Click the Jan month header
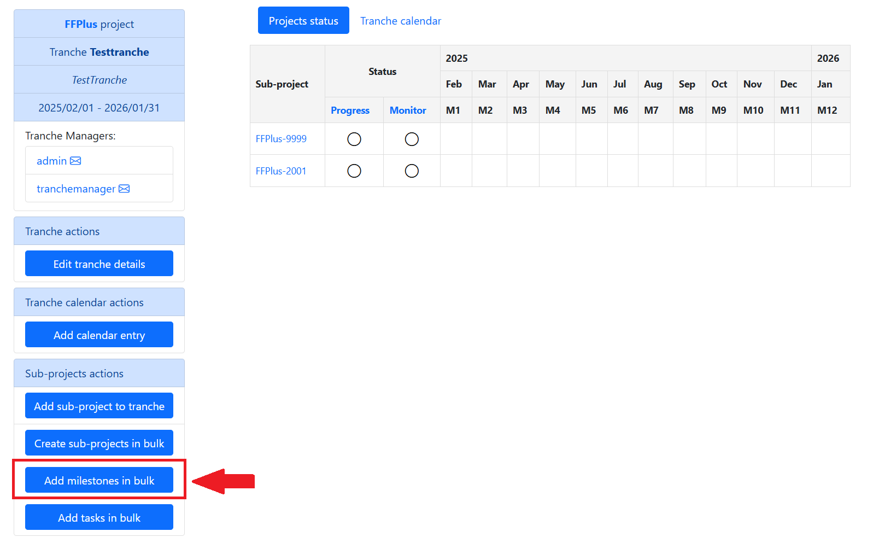Viewport: 873px width, 543px height. point(831,84)
